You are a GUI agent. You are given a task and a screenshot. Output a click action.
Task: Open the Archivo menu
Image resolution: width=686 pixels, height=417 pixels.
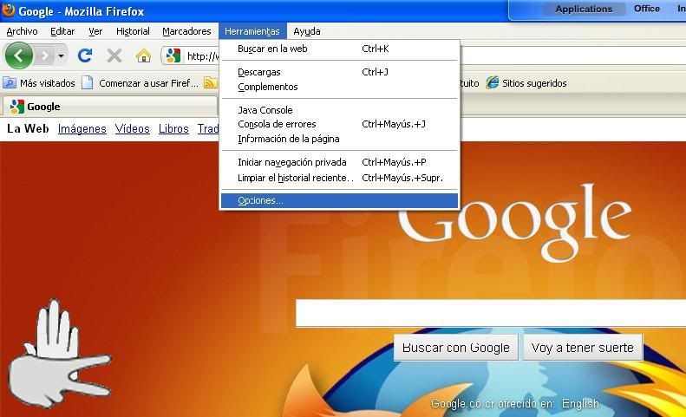[x=22, y=31]
